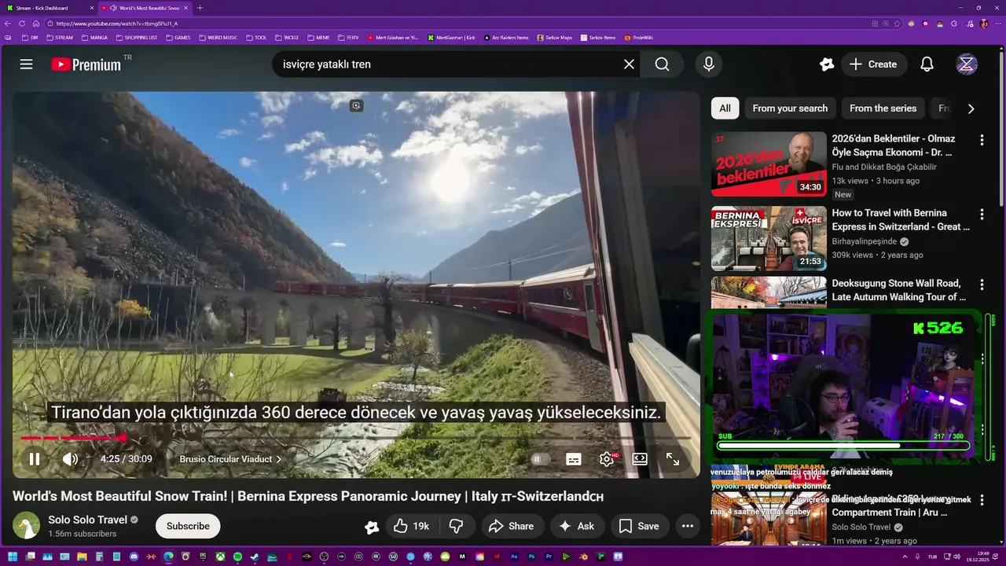Image resolution: width=1006 pixels, height=566 pixels.
Task: Open options for the Compartment Train video
Action: tap(982, 499)
